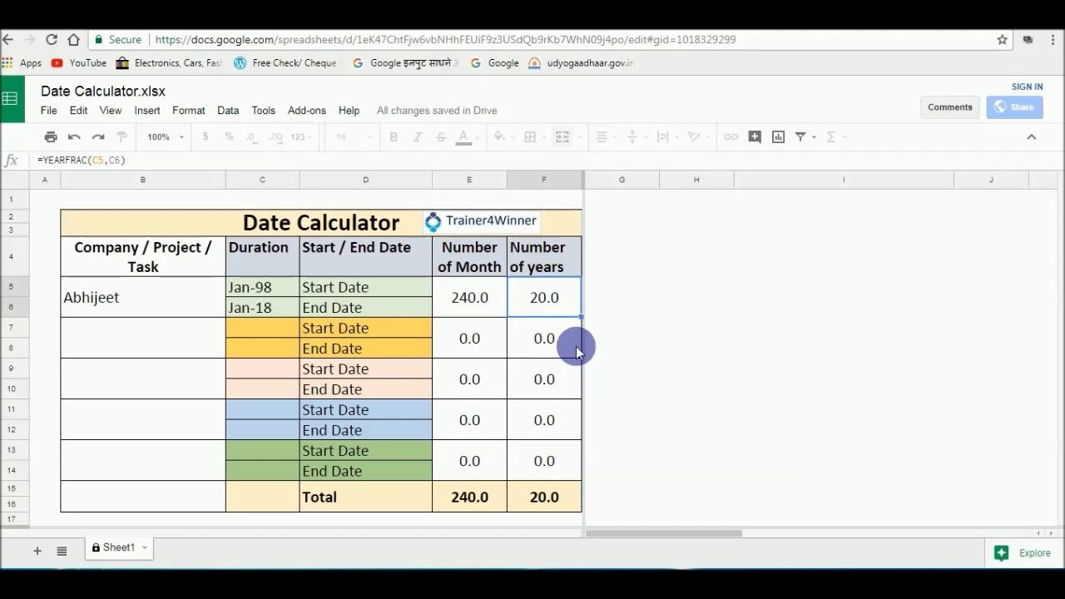Open text rotation options

(x=696, y=137)
